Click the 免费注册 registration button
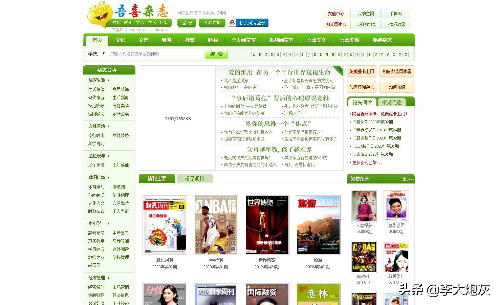 (212, 22)
